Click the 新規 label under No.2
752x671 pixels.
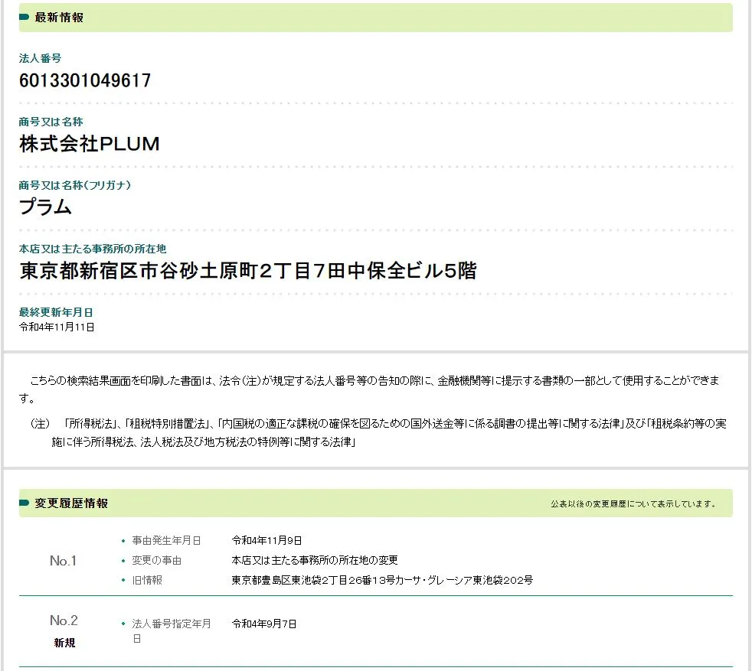[64, 643]
